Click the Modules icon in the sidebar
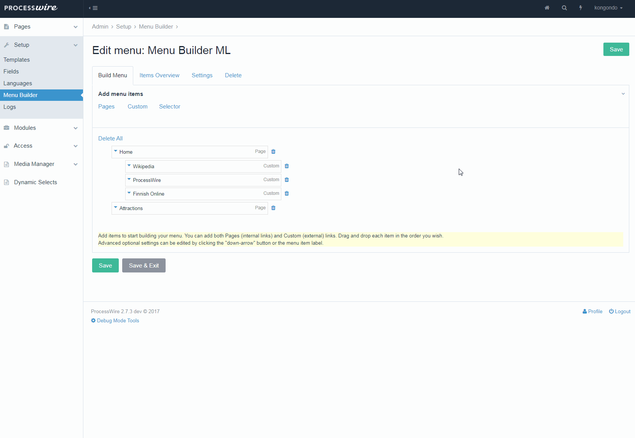 (6, 127)
